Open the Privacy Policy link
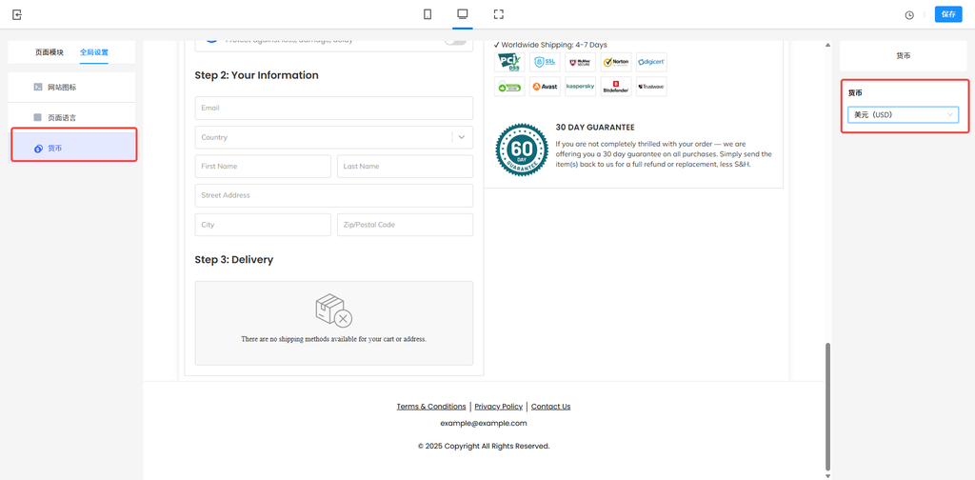Screen dimensions: 975x480 pyautogui.click(x=498, y=407)
